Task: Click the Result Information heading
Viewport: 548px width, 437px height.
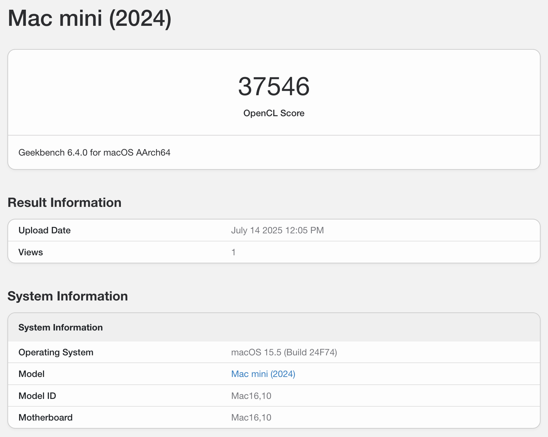Action: point(64,202)
